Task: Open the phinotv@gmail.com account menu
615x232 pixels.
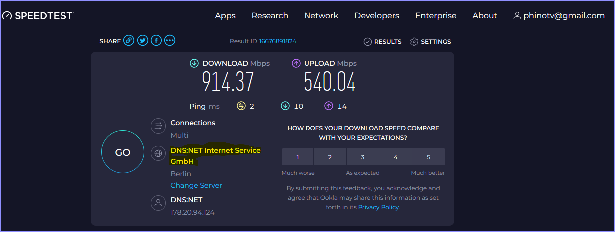Action: (559, 16)
